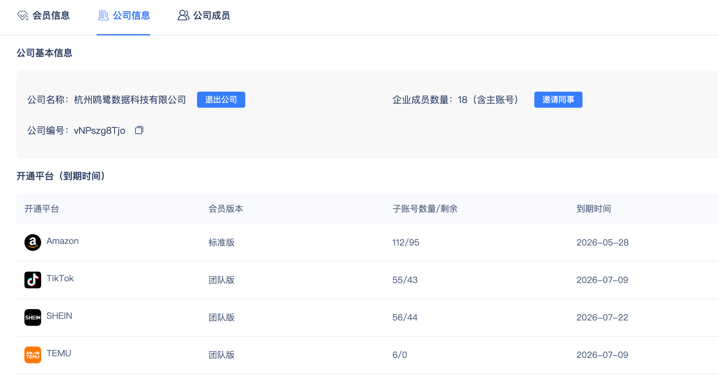Click the diamond icon beside 会员信息
Viewport: 718px width, 378px height.
tap(23, 15)
